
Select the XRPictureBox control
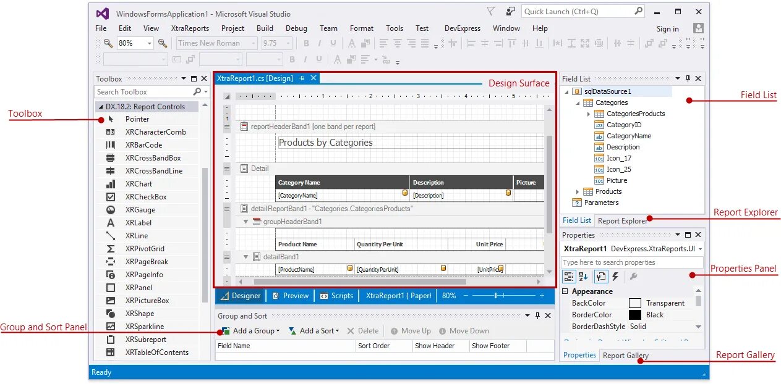pyautogui.click(x=147, y=301)
